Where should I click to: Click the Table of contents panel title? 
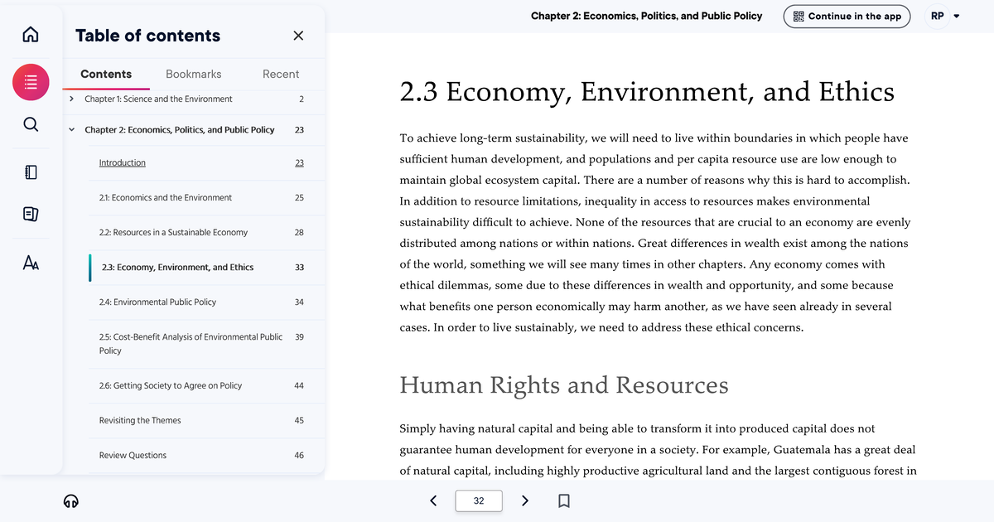(x=147, y=36)
